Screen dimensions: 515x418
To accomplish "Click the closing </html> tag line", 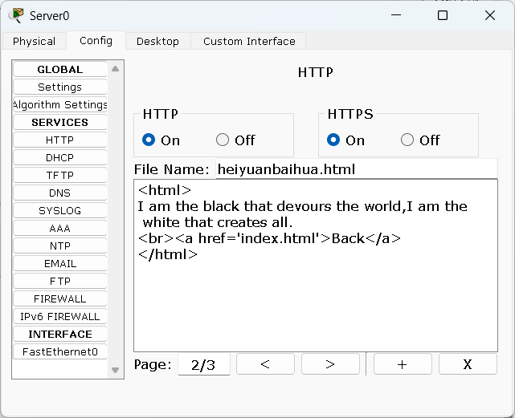I will tap(168, 254).
